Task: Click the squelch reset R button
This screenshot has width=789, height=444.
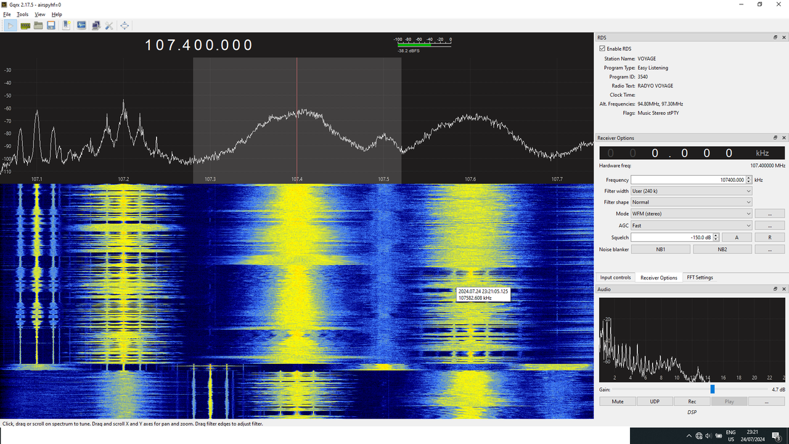Action: point(770,237)
